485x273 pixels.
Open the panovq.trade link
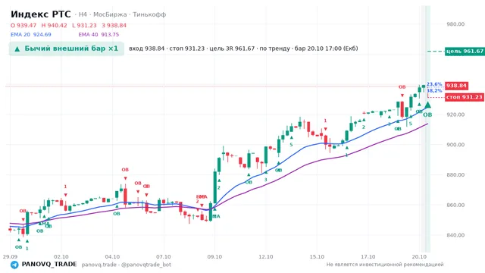click(99, 265)
